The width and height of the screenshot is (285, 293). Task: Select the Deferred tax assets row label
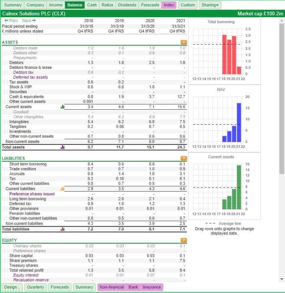(30, 77)
